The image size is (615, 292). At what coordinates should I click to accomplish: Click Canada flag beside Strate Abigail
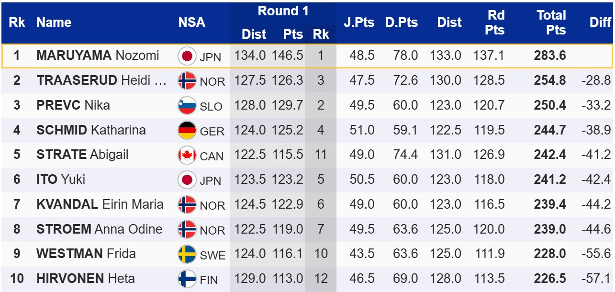pos(187,155)
